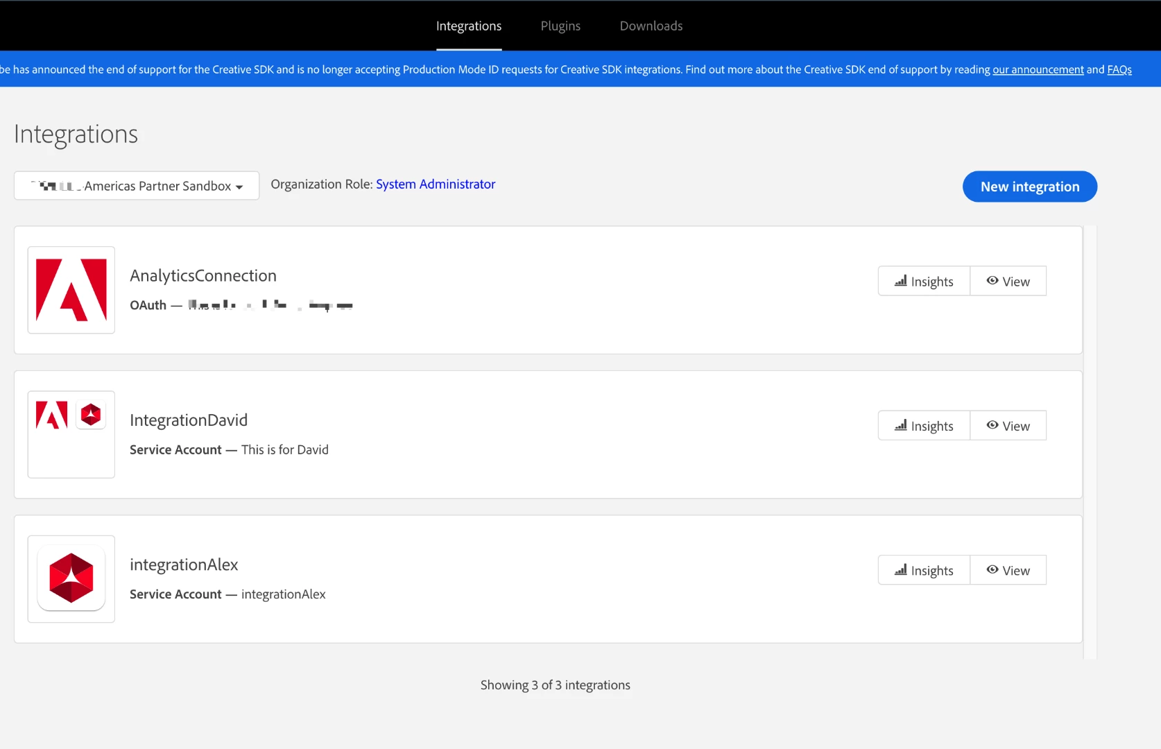This screenshot has width=1161, height=749.
Task: Open the FAQs link in banner
Action: (x=1119, y=69)
